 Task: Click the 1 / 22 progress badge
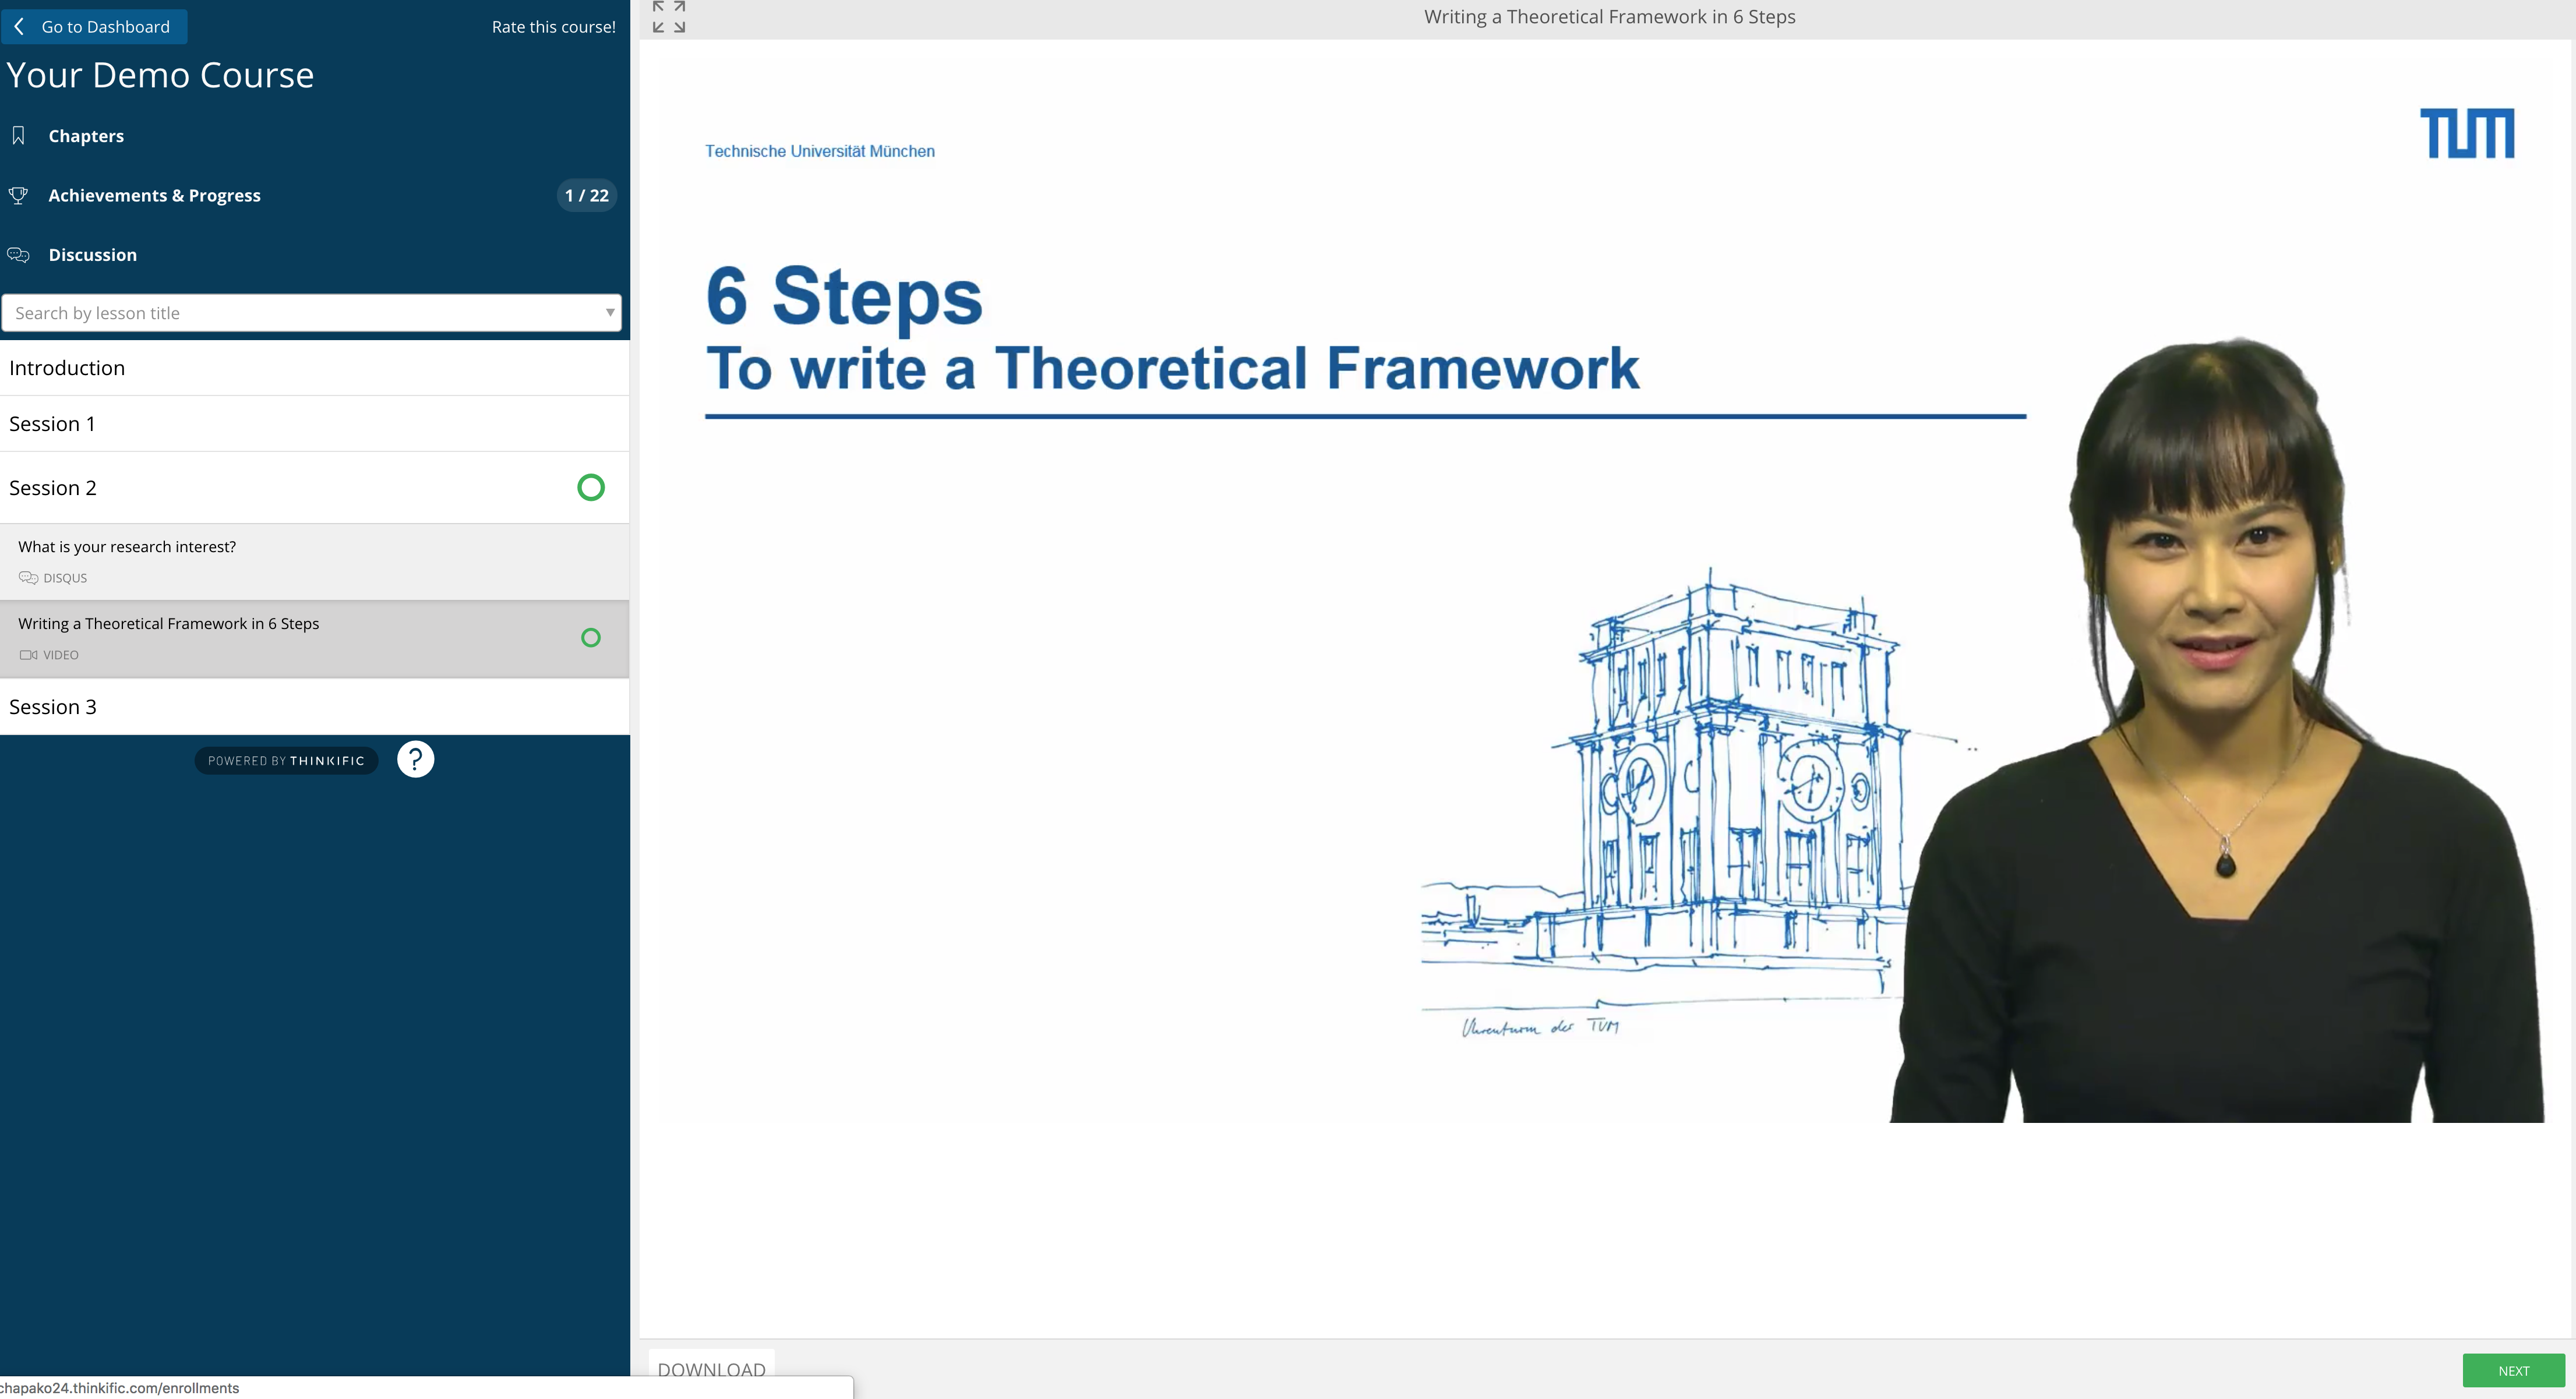click(x=586, y=195)
